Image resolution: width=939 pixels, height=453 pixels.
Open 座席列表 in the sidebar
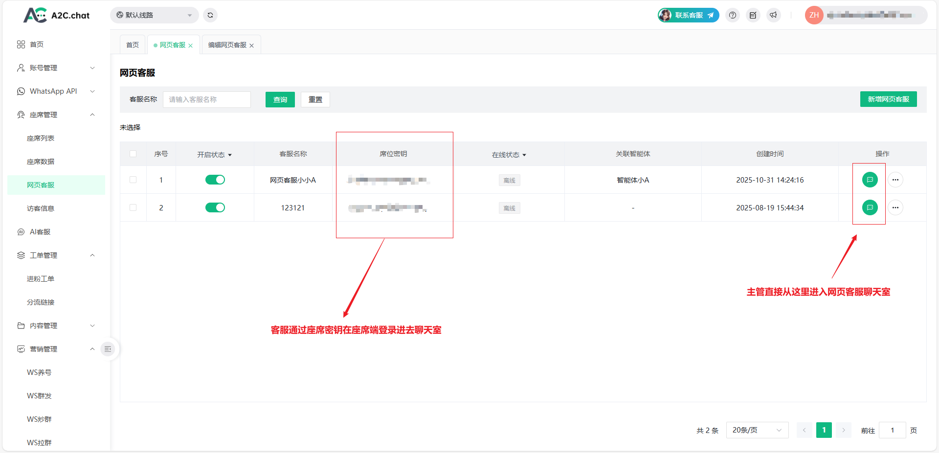pos(41,138)
